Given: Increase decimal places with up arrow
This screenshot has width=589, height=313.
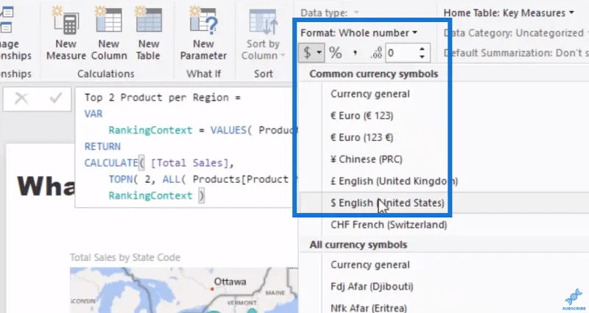Looking at the screenshot, I should coord(423,48).
